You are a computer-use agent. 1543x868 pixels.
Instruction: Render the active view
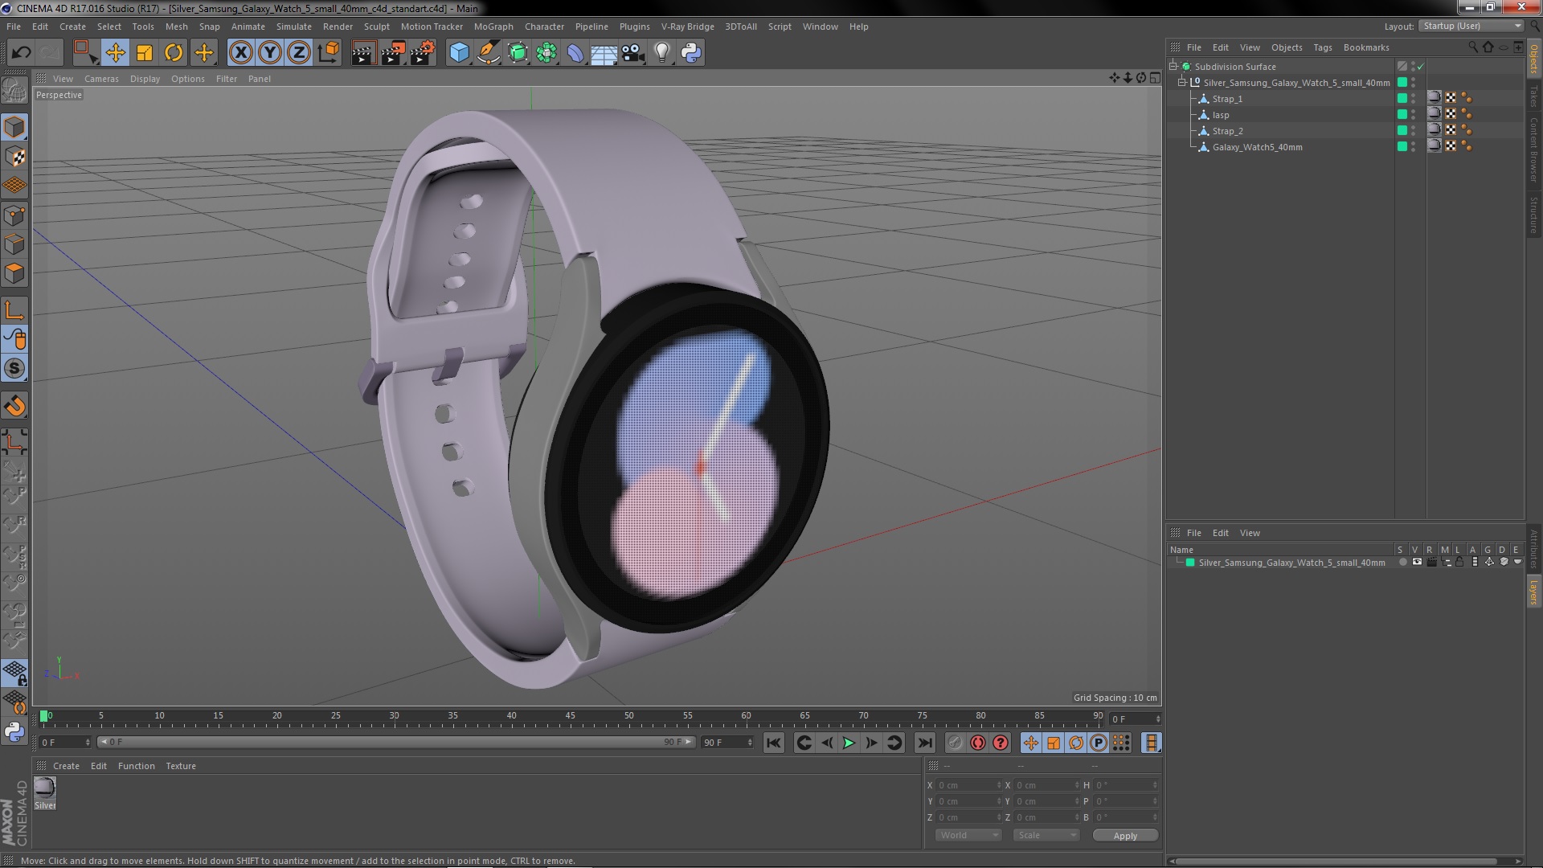(x=363, y=53)
